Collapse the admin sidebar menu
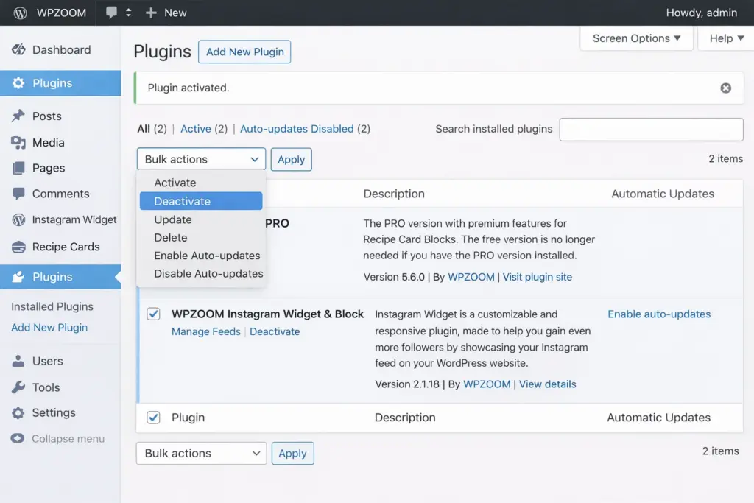The height and width of the screenshot is (503, 754). pos(58,439)
